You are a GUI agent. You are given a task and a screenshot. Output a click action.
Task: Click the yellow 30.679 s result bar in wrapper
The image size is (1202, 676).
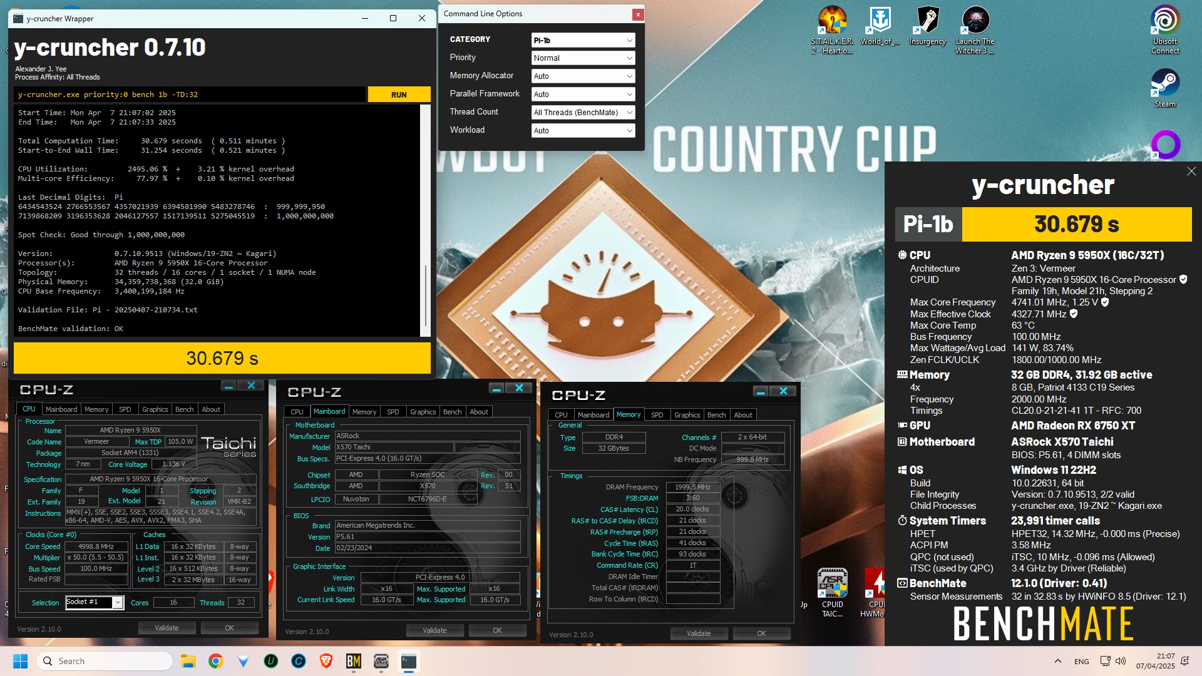point(222,358)
